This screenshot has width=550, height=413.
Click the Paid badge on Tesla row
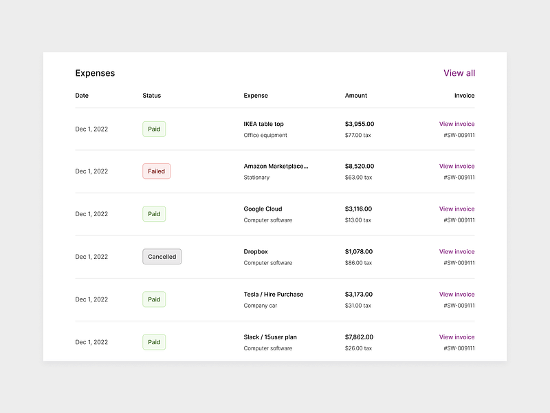pyautogui.click(x=154, y=299)
